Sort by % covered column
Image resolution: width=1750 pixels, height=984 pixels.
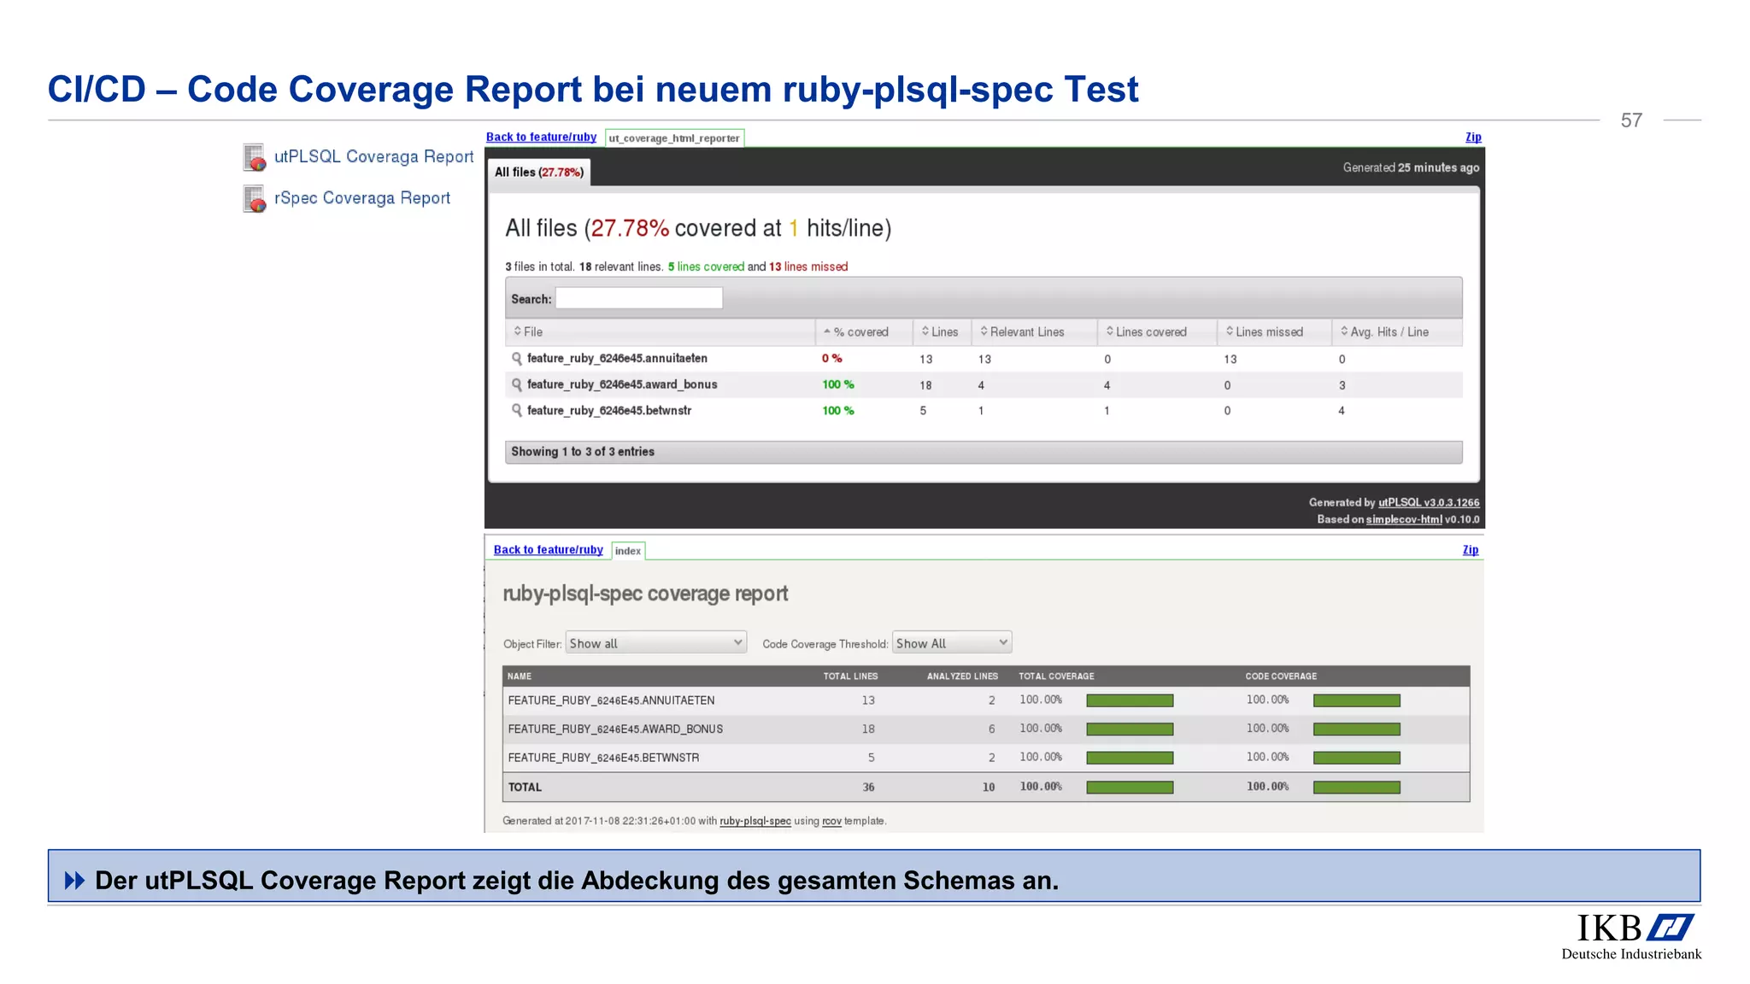click(864, 332)
